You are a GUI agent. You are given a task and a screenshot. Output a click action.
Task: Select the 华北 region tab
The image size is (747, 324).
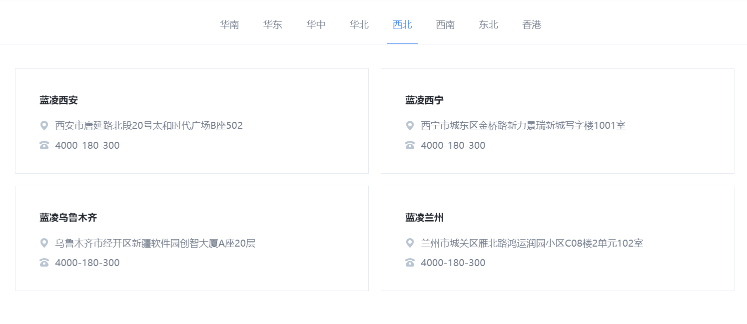pos(359,24)
